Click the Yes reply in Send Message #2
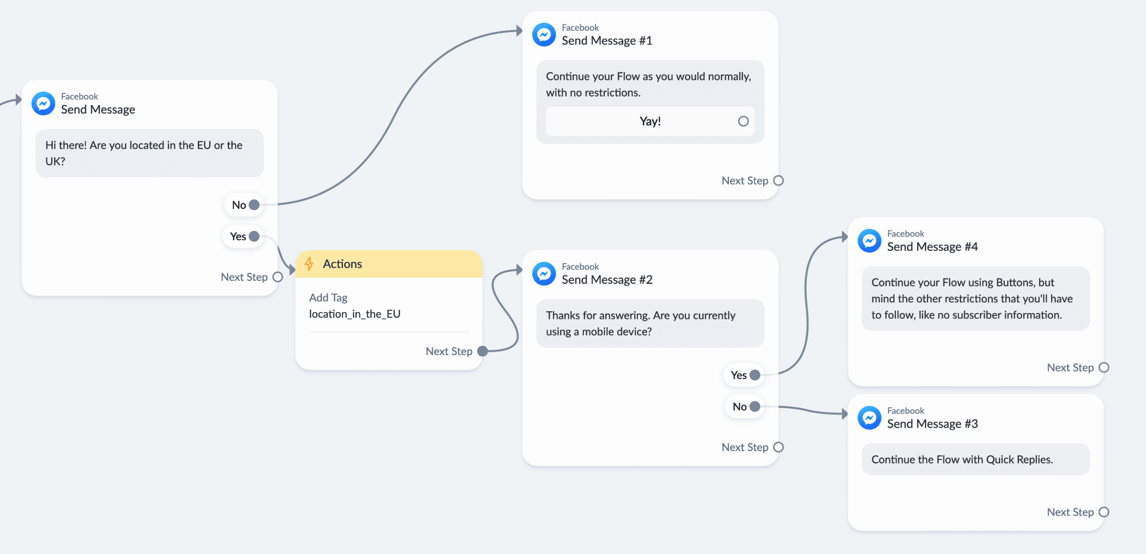Image resolution: width=1146 pixels, height=554 pixels. [x=744, y=375]
